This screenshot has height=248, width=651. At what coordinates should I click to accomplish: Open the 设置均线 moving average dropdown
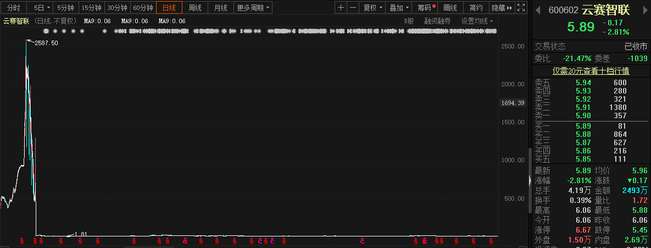[x=477, y=21]
